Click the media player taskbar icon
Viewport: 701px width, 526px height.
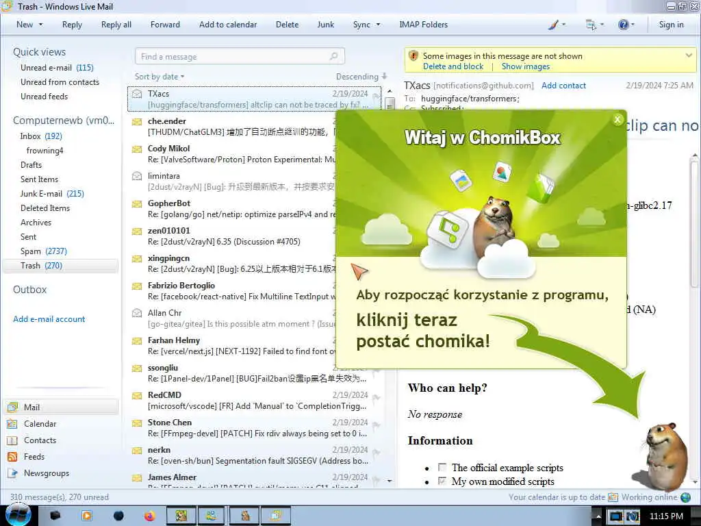click(87, 516)
